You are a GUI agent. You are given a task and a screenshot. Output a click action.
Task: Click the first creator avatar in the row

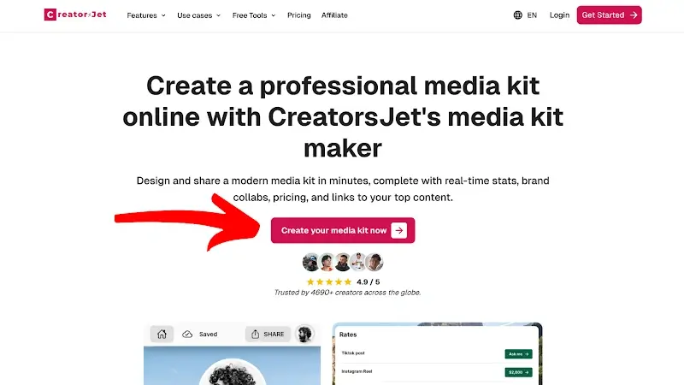coord(311,263)
